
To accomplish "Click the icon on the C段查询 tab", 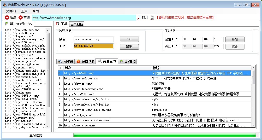I will [x=121, y=62].
